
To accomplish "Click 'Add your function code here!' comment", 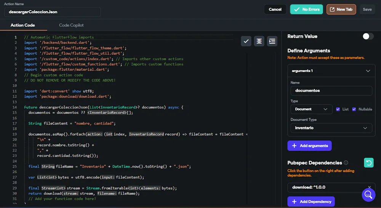I will (62, 199).
